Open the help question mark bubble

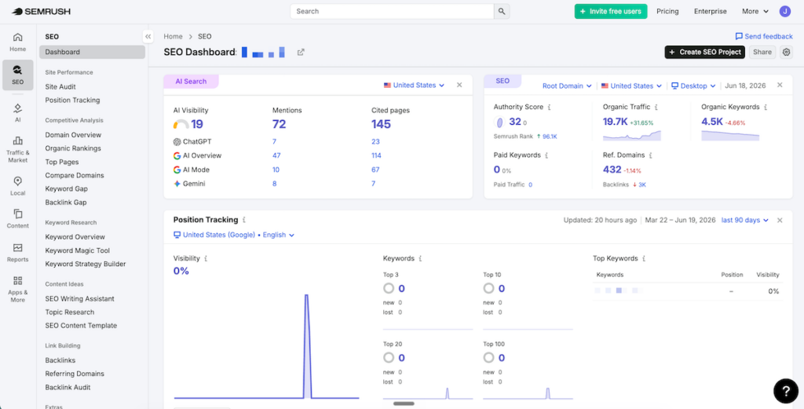(785, 391)
